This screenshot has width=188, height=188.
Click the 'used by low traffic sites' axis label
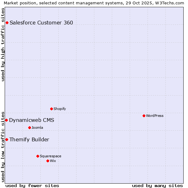[3, 146]
